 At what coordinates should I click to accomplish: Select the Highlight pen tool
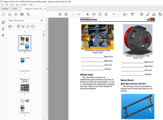click(148, 14)
